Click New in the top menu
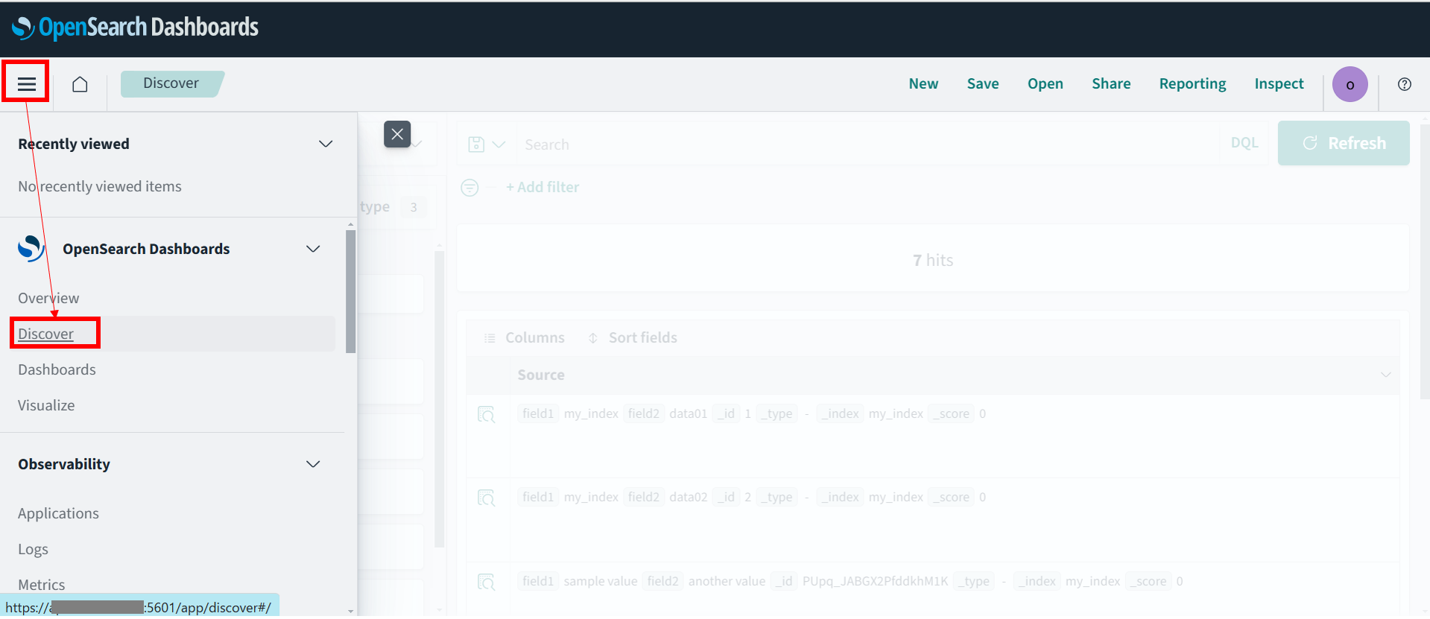This screenshot has height=619, width=1430. pos(923,84)
